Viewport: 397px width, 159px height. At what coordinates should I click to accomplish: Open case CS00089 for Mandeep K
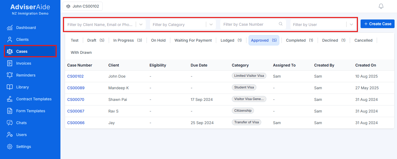tap(76, 88)
